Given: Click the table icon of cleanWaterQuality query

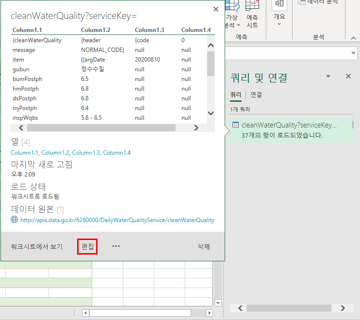Looking at the screenshot, I should click(235, 125).
